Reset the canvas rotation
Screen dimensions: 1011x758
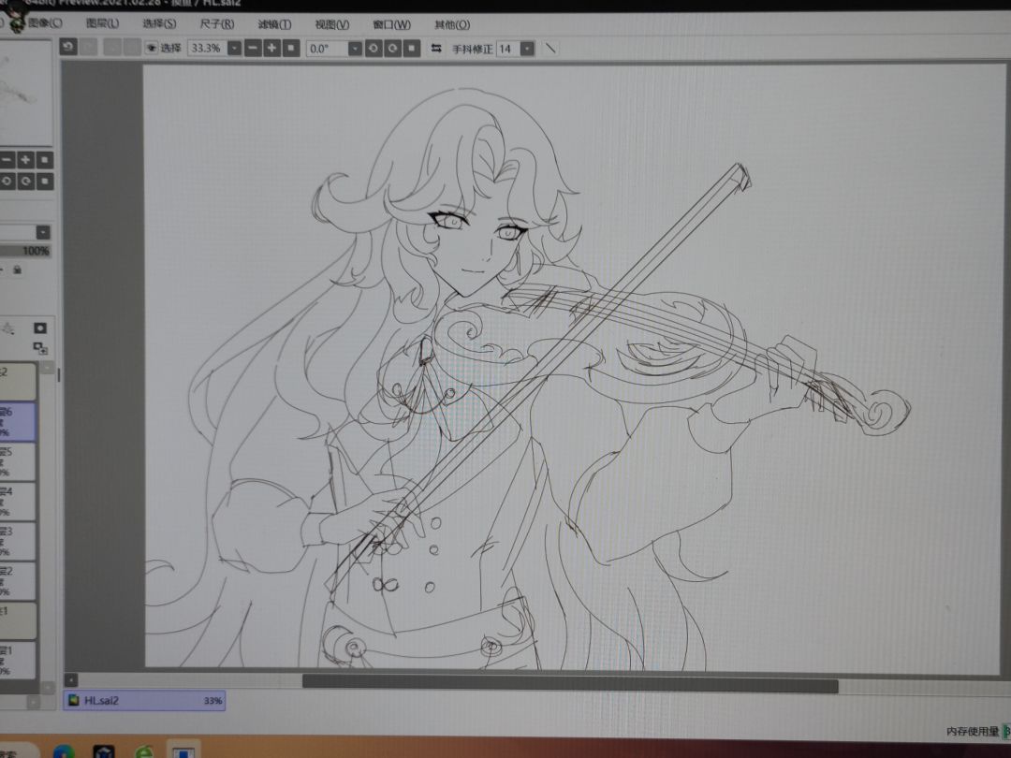(x=411, y=49)
